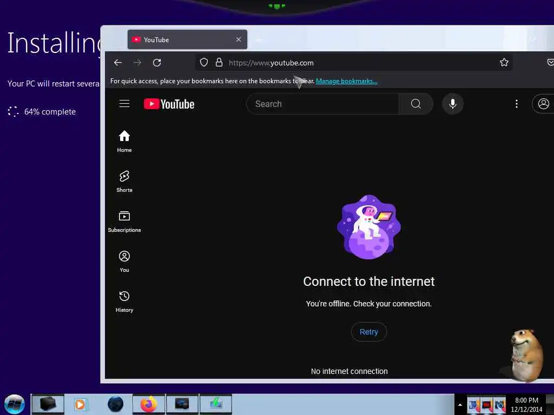Screen dimensions: 554x415
Task: Open Subscriptions in the sidebar
Action: [x=124, y=222]
